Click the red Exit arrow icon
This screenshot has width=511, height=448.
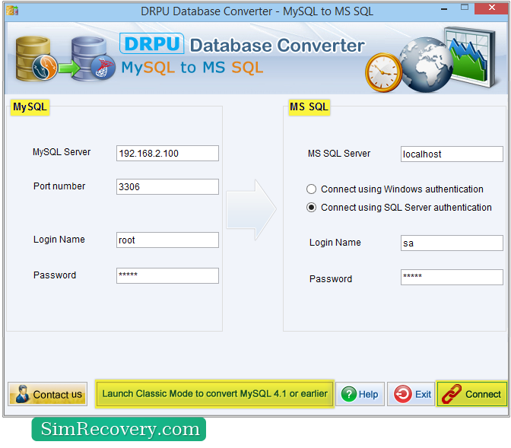[403, 394]
